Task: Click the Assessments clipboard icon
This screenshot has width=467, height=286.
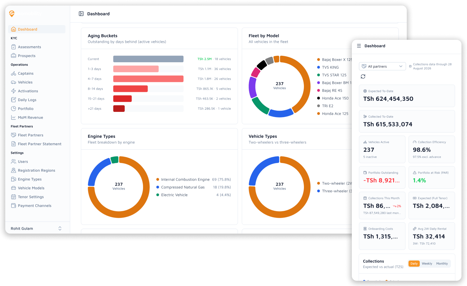Action: click(x=14, y=47)
